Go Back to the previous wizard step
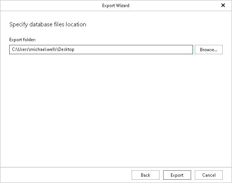 pos(145,175)
